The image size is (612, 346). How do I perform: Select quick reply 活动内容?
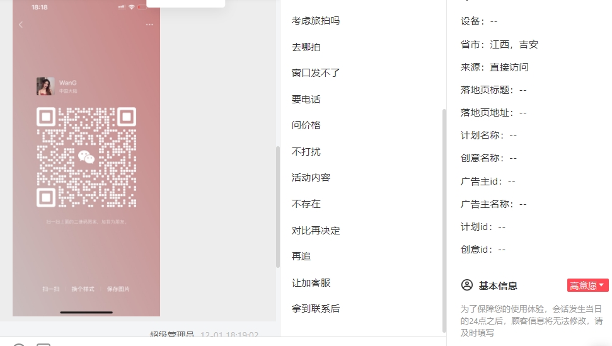tap(311, 178)
